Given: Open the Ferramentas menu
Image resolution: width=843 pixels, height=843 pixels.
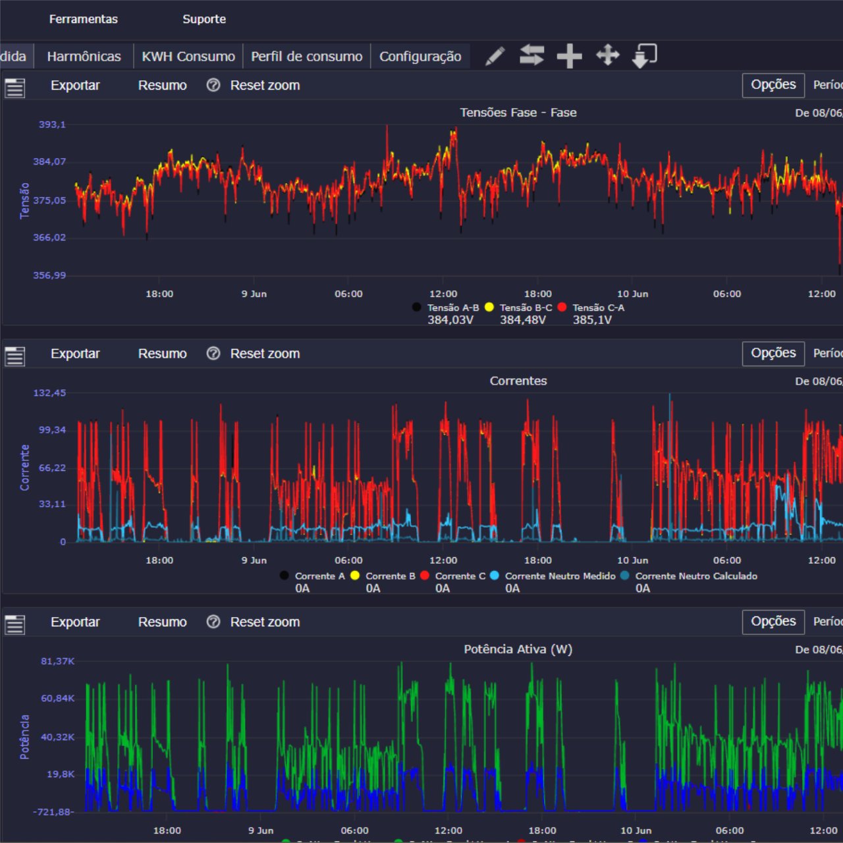Looking at the screenshot, I should pos(83,19).
